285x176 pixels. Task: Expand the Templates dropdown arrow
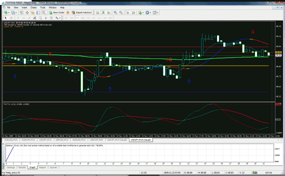point(158,12)
